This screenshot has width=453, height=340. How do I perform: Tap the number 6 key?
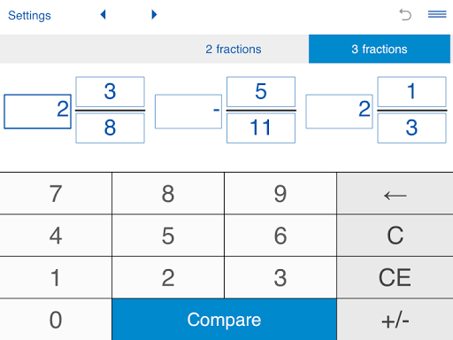click(280, 236)
